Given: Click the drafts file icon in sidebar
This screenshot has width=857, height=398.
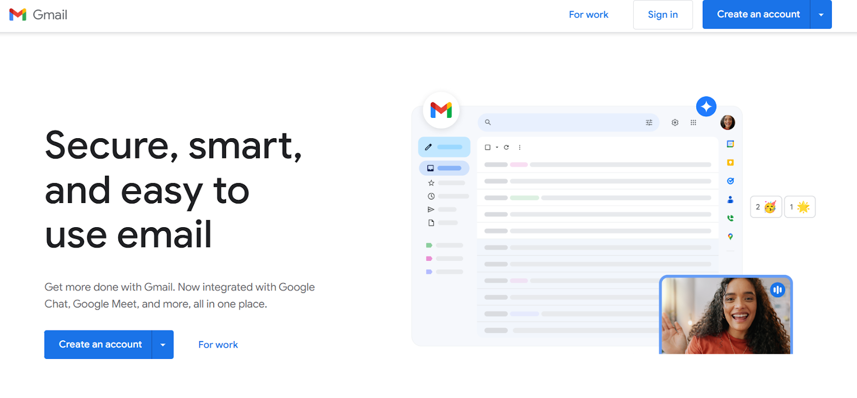Looking at the screenshot, I should click(x=431, y=223).
